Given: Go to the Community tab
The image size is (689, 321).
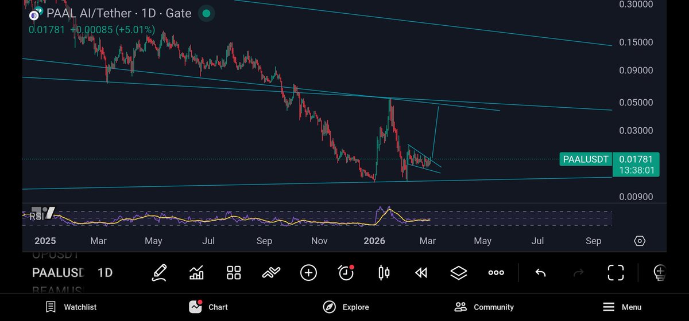Looking at the screenshot, I should tap(484, 307).
